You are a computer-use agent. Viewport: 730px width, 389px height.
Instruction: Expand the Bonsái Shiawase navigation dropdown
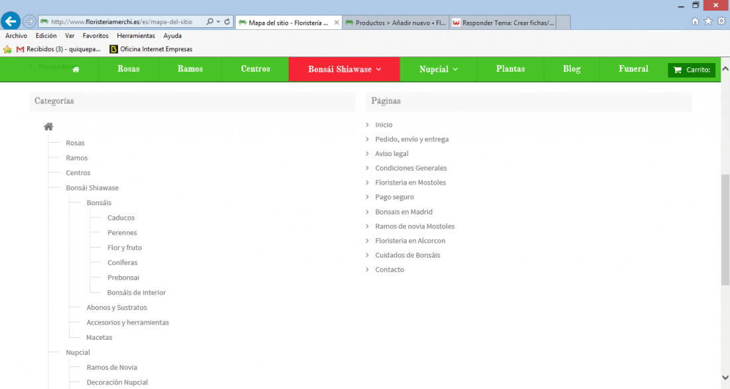[x=344, y=69]
